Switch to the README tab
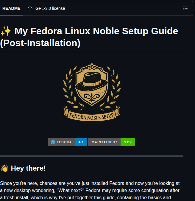The height and width of the screenshot is (201, 195). pyautogui.click(x=11, y=8)
